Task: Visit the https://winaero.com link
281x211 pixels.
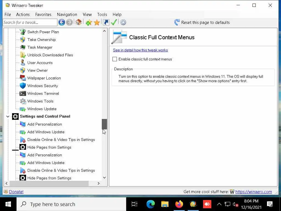Action: 253,191
